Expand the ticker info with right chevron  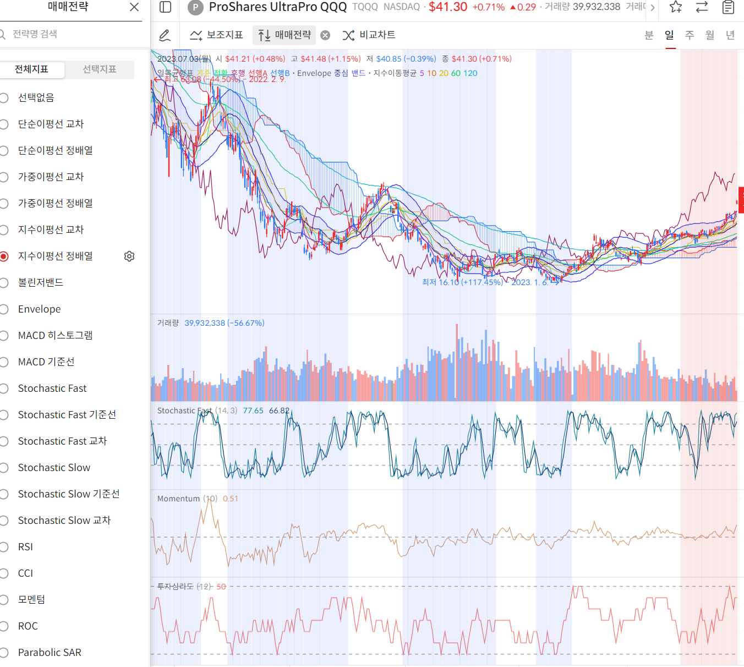653,8
